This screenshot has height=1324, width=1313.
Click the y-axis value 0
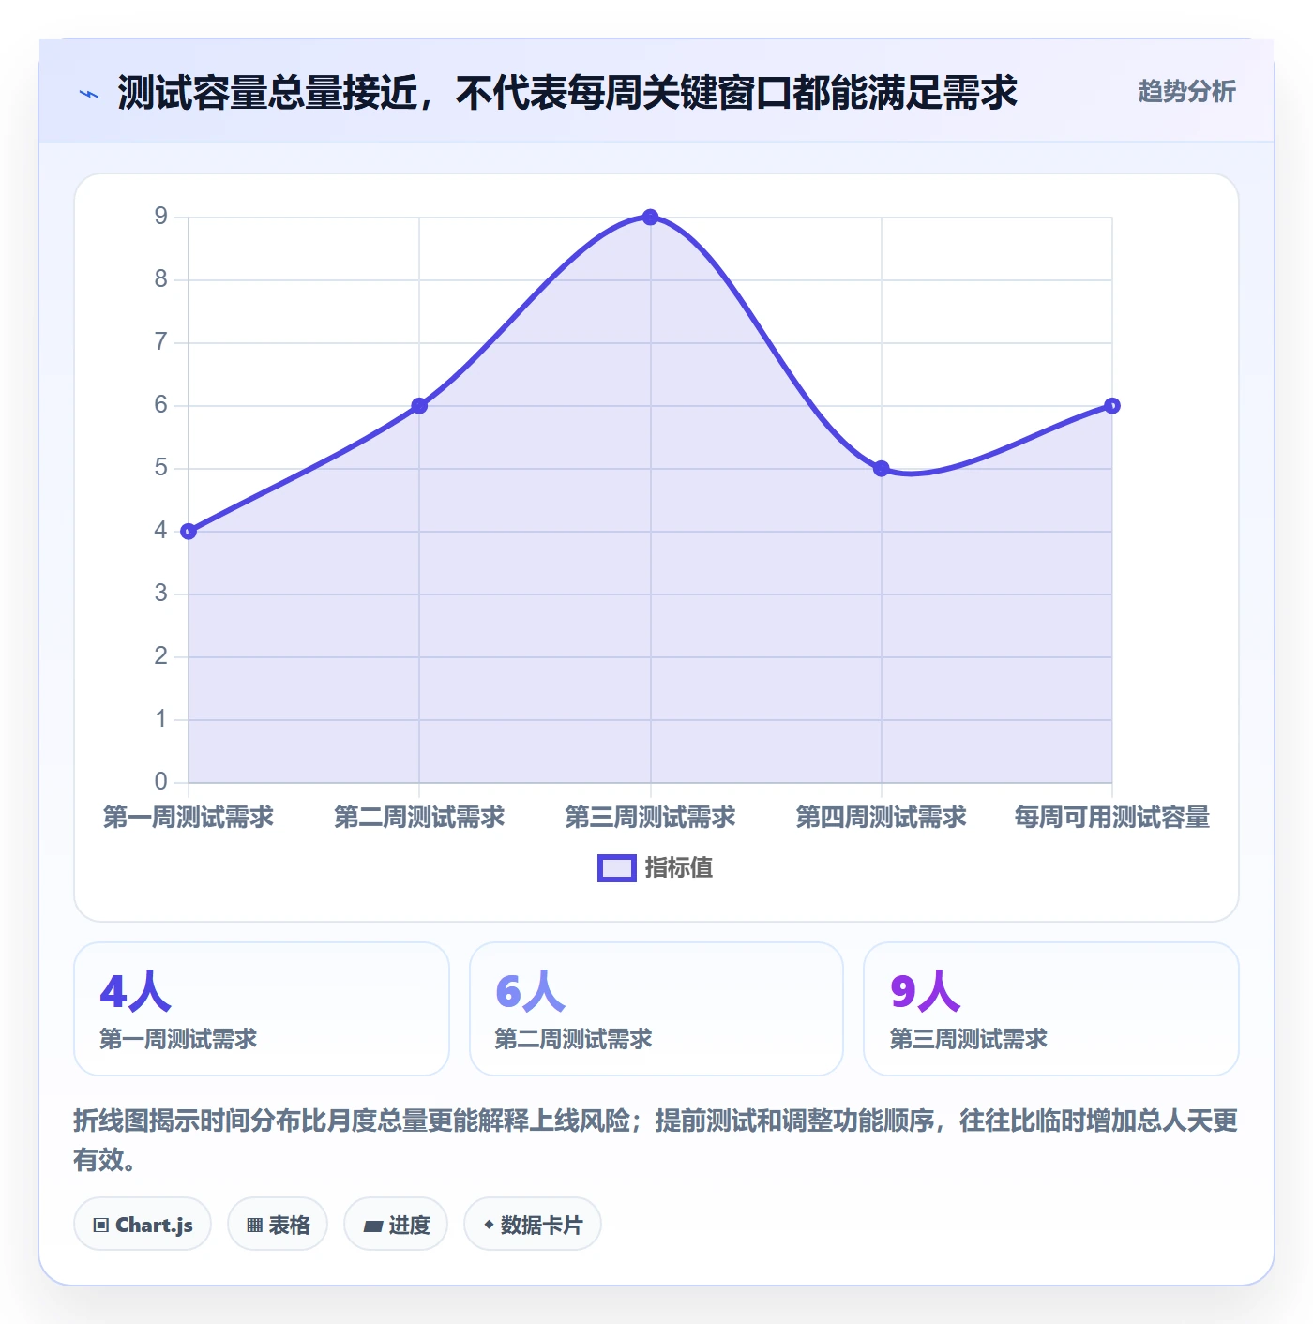pos(161,781)
